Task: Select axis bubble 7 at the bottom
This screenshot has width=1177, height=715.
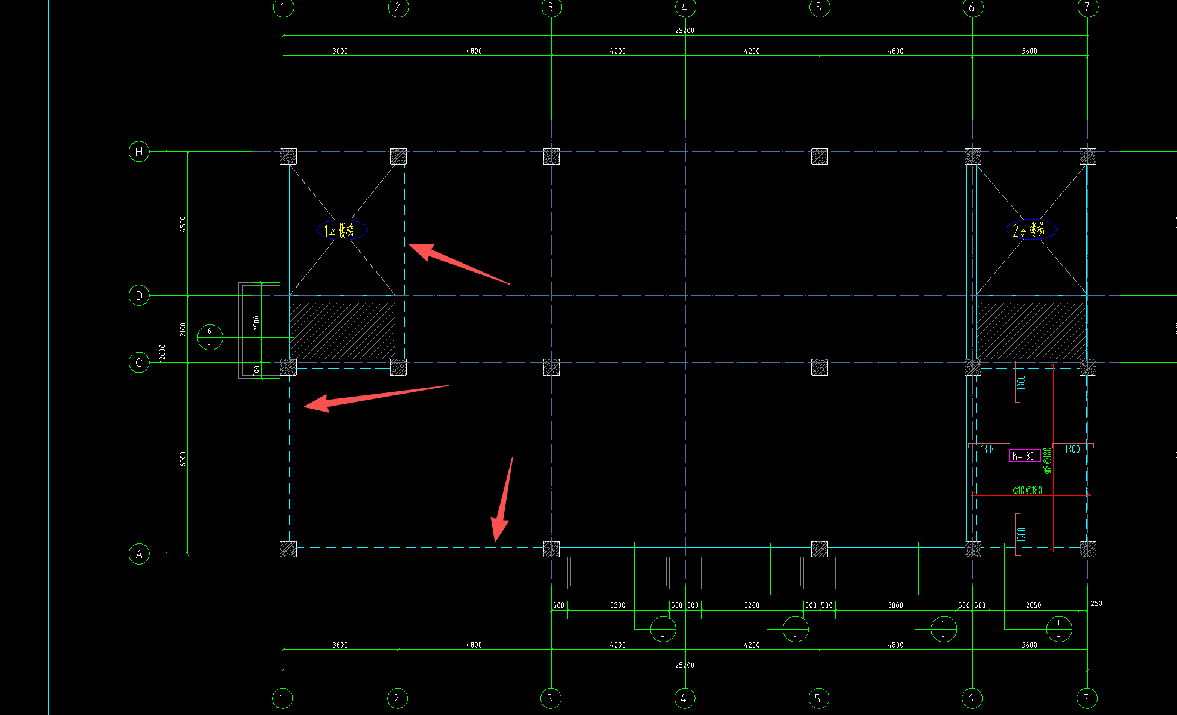Action: coord(1086,698)
